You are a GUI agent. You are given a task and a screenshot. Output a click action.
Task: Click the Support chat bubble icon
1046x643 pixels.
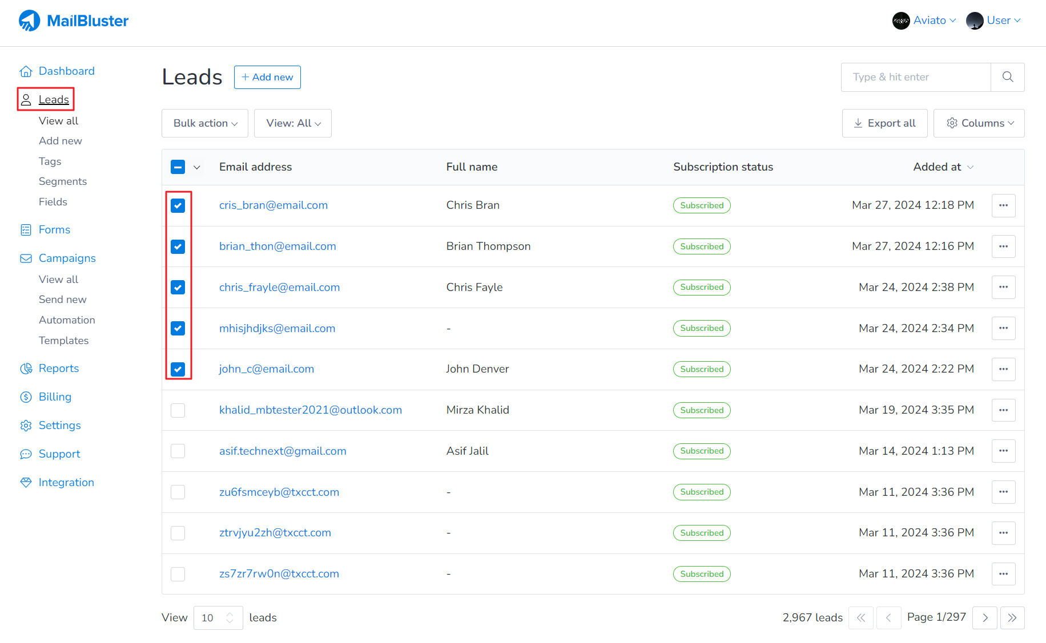26,454
